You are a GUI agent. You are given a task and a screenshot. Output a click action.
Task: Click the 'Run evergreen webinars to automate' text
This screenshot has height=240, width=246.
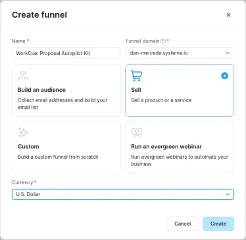(x=180, y=160)
